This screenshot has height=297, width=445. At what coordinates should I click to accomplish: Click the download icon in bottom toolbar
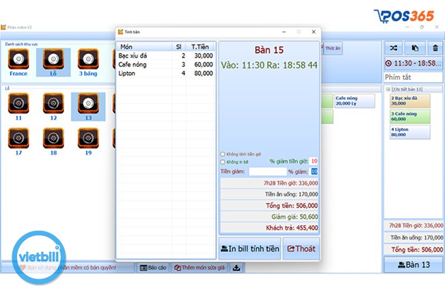point(236,268)
